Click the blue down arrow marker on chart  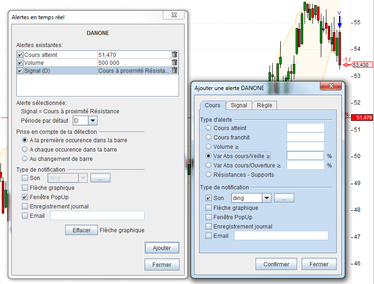(x=339, y=22)
